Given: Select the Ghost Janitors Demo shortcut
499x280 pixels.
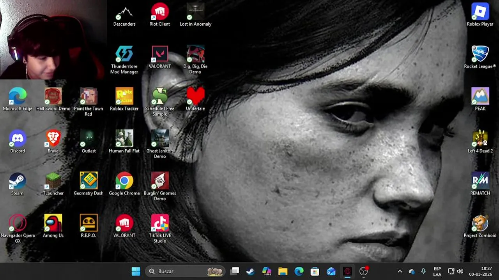Looking at the screenshot, I should pyautogui.click(x=160, y=145).
